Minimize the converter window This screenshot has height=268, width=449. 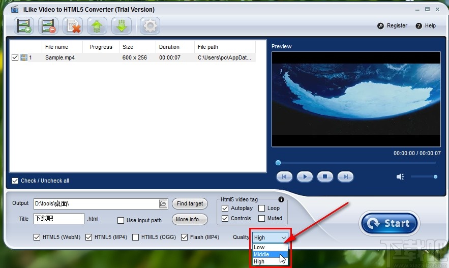tap(417, 10)
